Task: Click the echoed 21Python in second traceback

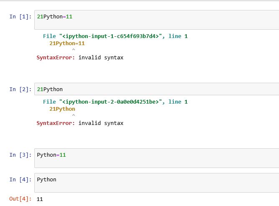Action: pos(62,109)
